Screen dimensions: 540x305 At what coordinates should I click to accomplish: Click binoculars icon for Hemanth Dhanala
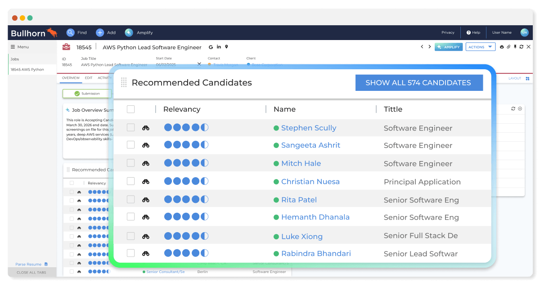pyautogui.click(x=146, y=217)
